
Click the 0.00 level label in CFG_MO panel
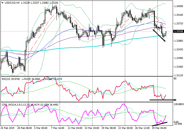(176, 122)
